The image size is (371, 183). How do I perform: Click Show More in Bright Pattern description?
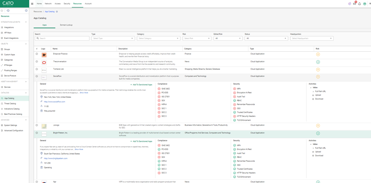click(79, 149)
